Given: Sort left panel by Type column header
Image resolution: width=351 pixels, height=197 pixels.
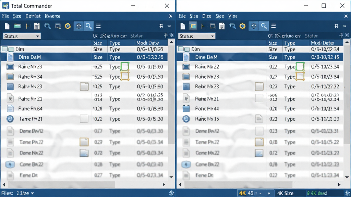Looking at the screenshot, I should pyautogui.click(x=114, y=43).
